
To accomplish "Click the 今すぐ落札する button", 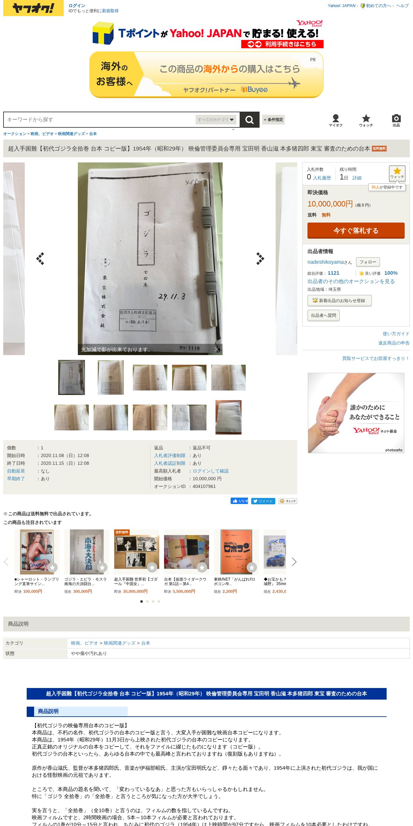I will (356, 231).
